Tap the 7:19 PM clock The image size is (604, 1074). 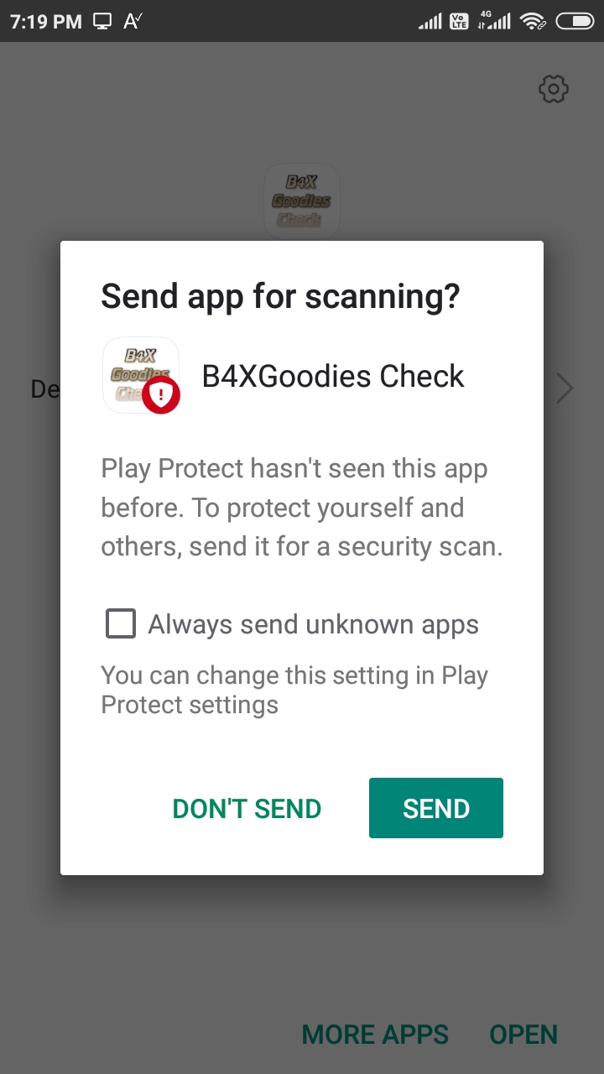[46, 23]
